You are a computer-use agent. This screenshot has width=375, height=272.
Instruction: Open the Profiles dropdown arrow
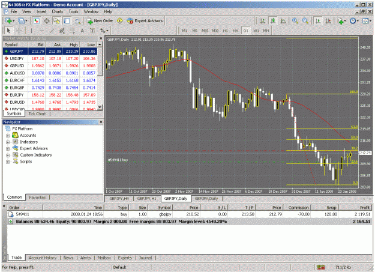point(26,21)
